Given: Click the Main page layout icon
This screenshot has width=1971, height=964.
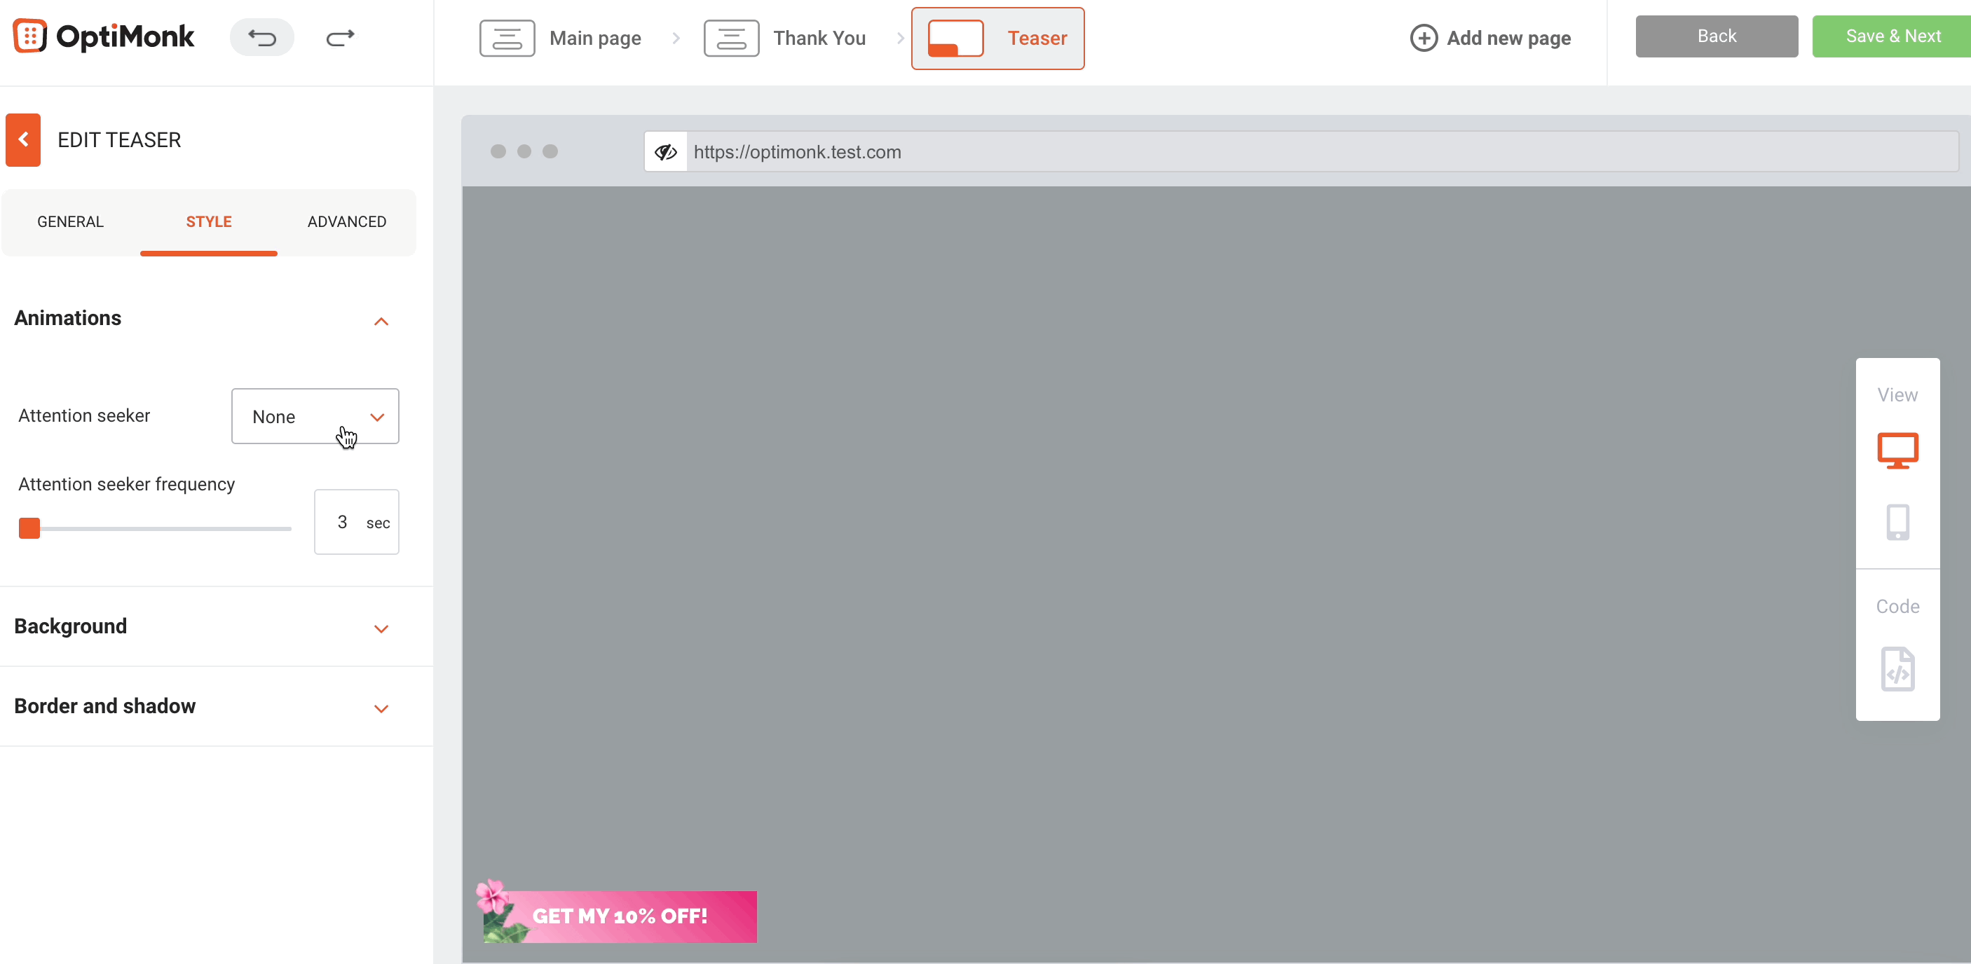Looking at the screenshot, I should 507,39.
